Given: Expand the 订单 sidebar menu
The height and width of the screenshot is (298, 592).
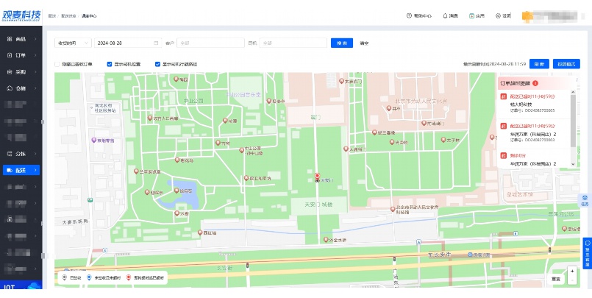Looking at the screenshot, I should tap(21, 55).
